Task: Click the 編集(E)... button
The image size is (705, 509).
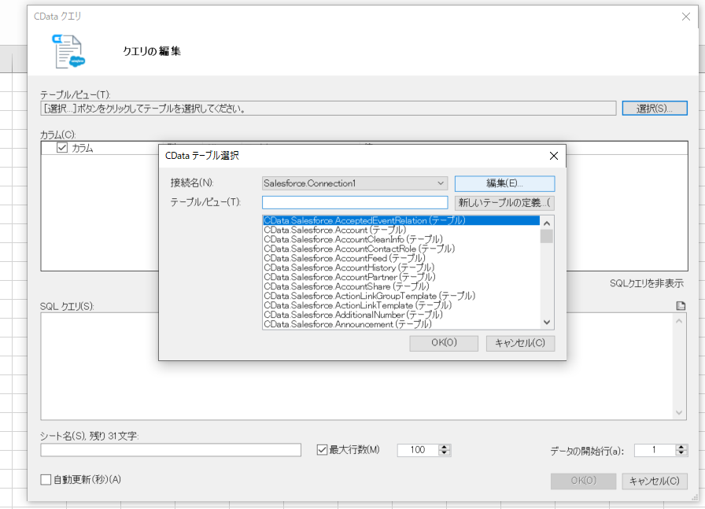Action: click(x=504, y=183)
